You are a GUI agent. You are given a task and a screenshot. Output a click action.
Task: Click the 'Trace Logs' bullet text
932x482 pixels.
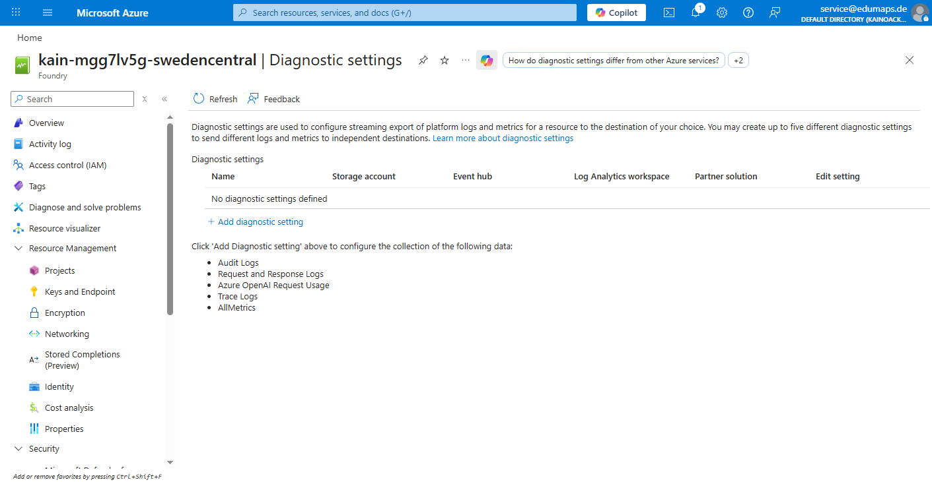coord(238,297)
